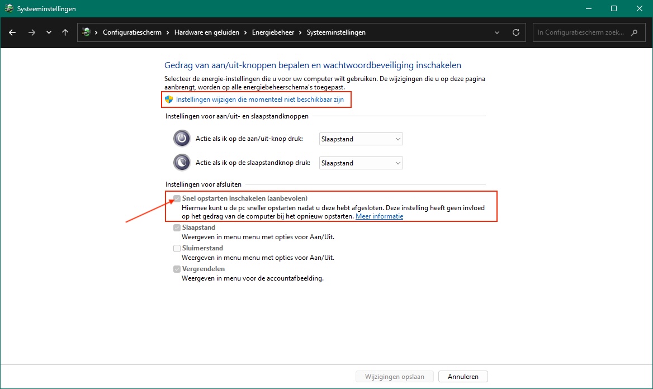
Task: Click the Annuleren button
Action: [x=463, y=377]
